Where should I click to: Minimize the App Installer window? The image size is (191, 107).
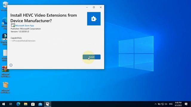[x=87, y=7]
